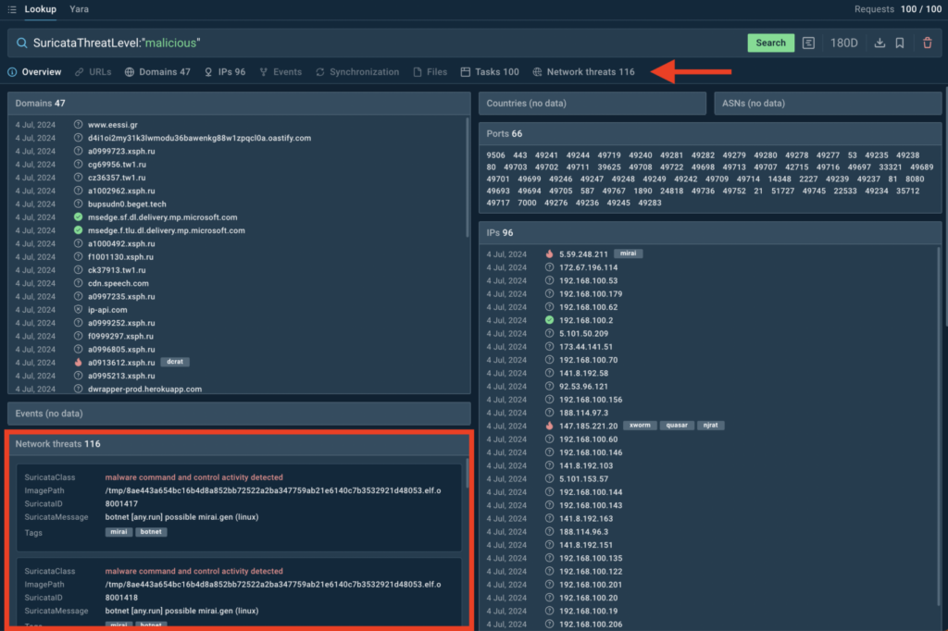Viewport: 948px width, 631px height.
Task: Switch to the Yara tab
Action: [x=80, y=9]
